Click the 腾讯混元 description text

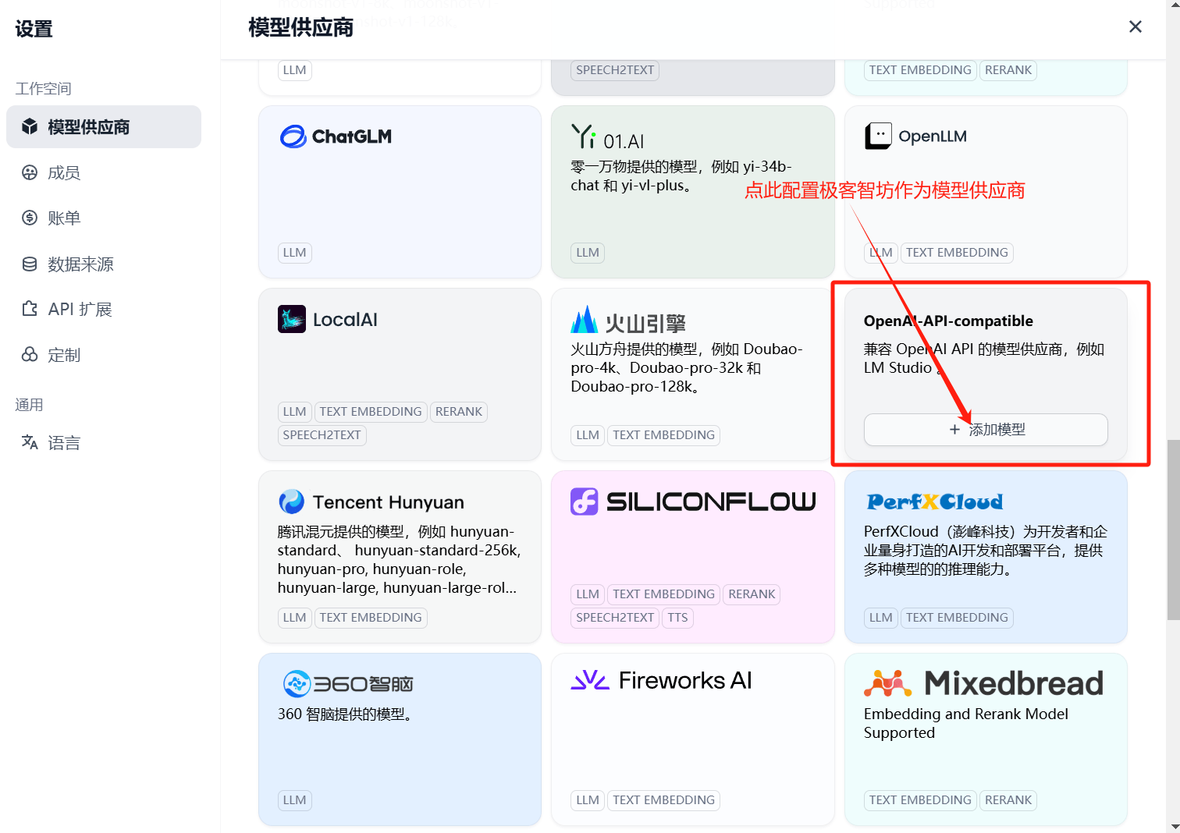click(400, 559)
